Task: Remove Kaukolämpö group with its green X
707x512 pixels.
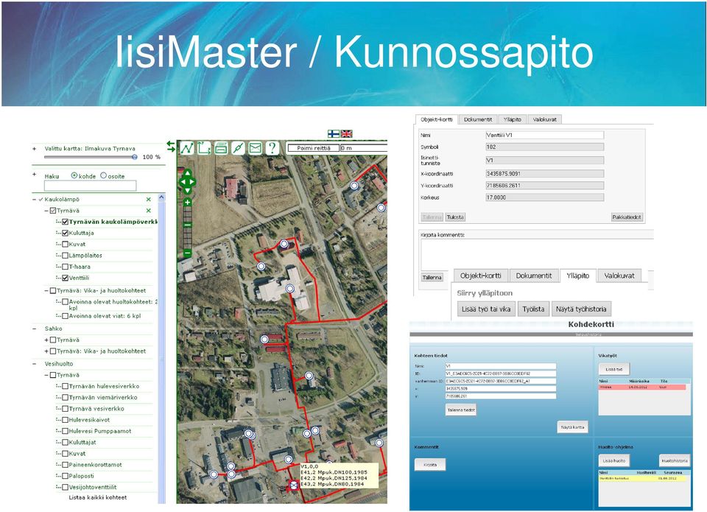Action: point(148,200)
